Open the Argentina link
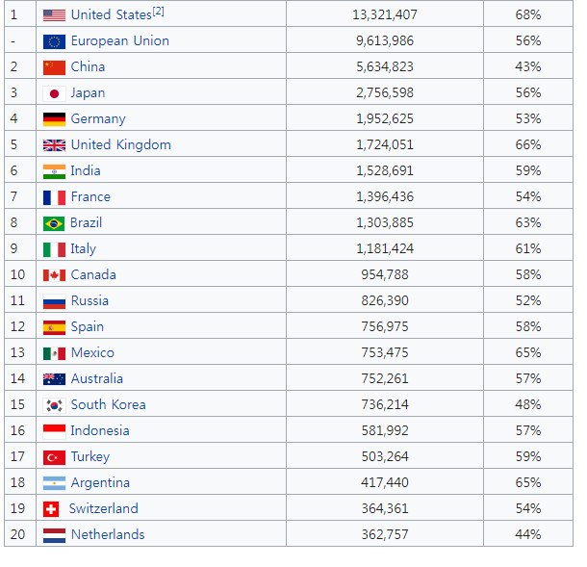587x567 pixels. tap(100, 482)
